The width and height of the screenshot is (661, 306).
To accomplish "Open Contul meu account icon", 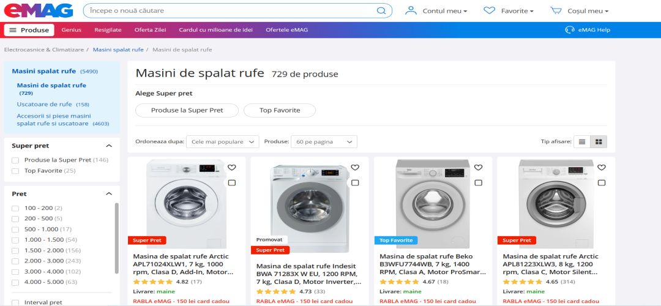I will pos(411,11).
